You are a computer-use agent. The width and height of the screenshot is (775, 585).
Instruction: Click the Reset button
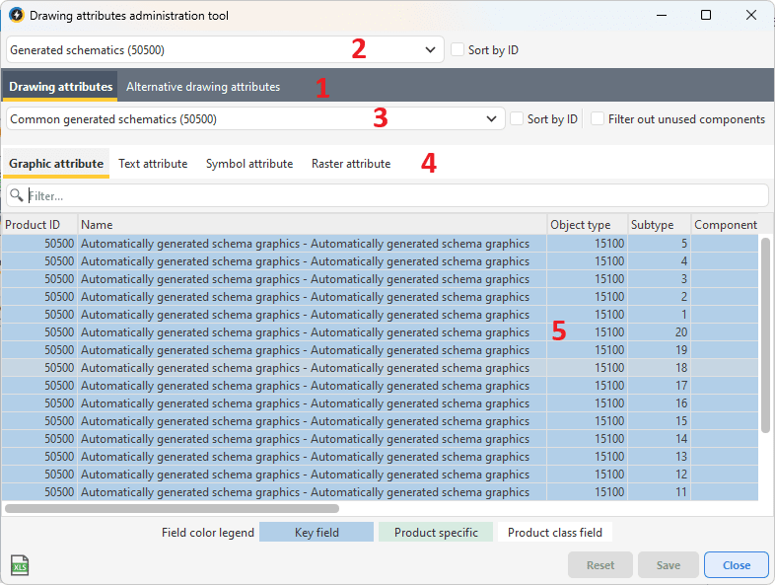600,565
